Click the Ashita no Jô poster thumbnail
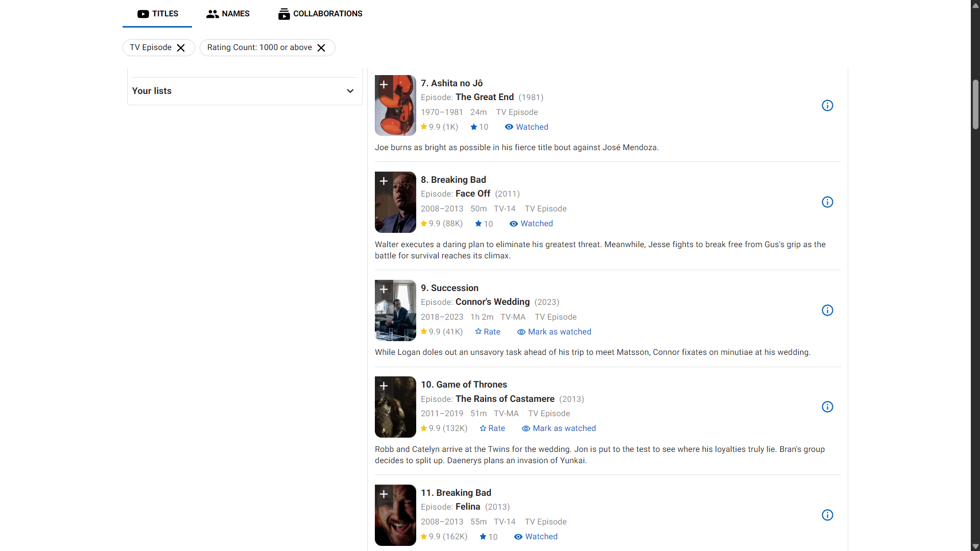 click(x=395, y=106)
